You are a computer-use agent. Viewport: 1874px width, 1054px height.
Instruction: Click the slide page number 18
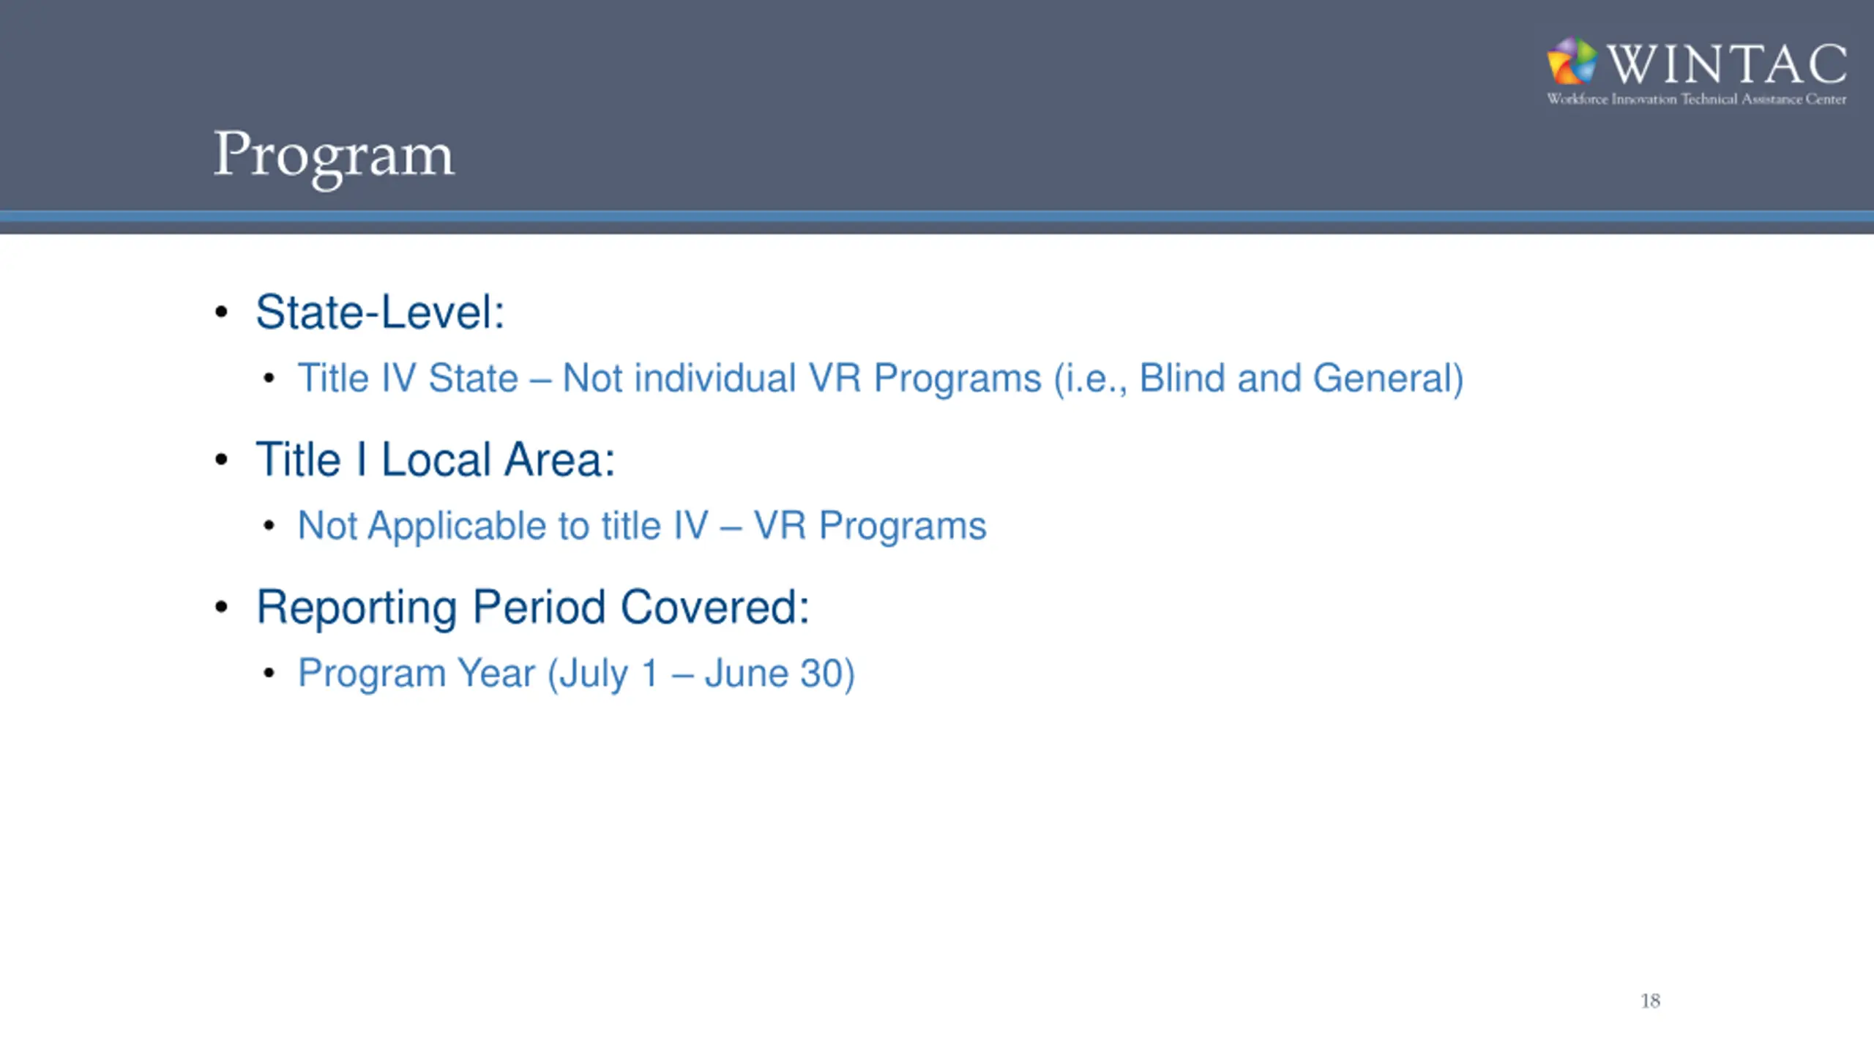pyautogui.click(x=1650, y=1001)
